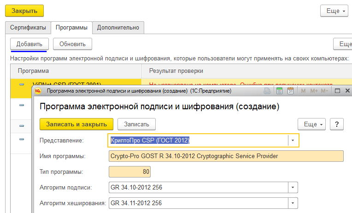Maximize the creation dialog window

337,91
